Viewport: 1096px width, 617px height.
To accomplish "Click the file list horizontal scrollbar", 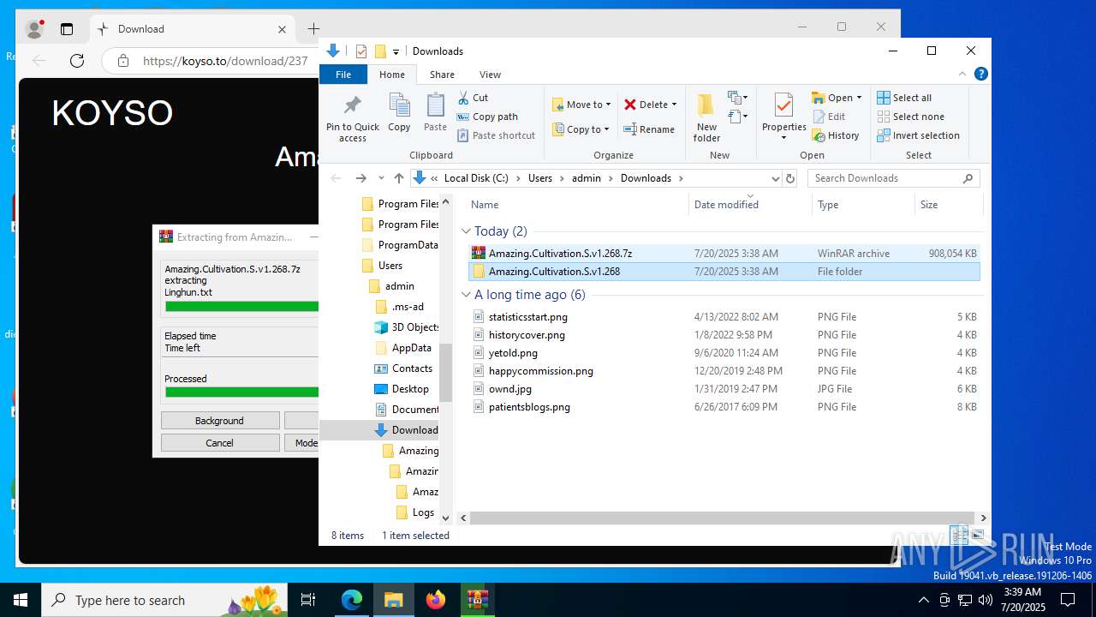I will (x=724, y=518).
